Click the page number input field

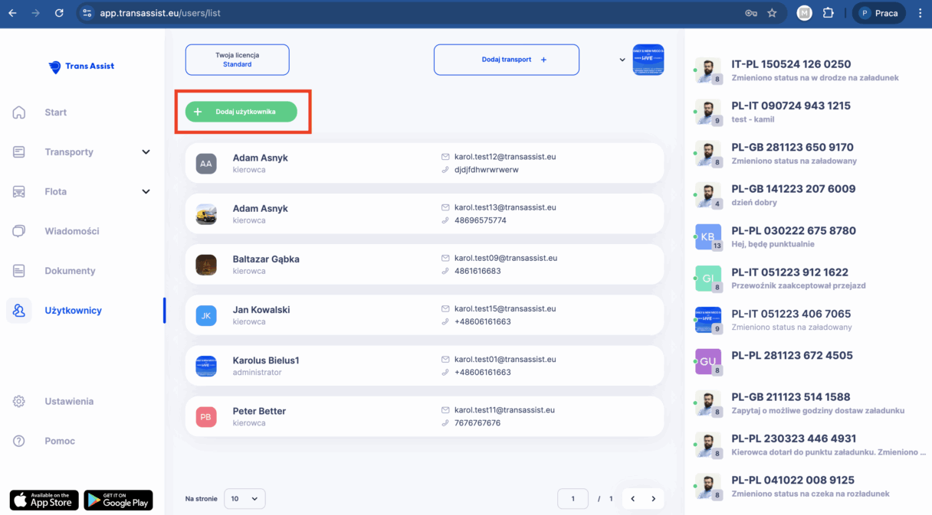click(573, 499)
